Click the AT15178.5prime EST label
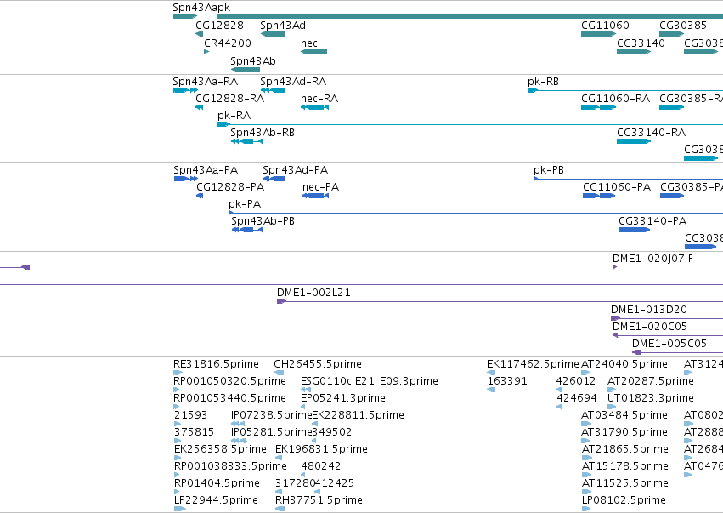Image resolution: width=723 pixels, height=513 pixels. click(625, 466)
